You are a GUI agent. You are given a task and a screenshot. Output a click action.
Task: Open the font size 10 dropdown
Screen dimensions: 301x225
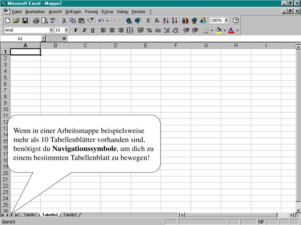[66, 30]
